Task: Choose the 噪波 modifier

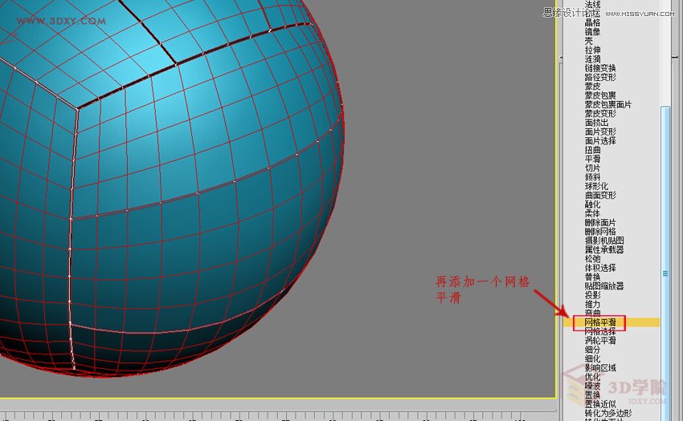Action: (592, 387)
